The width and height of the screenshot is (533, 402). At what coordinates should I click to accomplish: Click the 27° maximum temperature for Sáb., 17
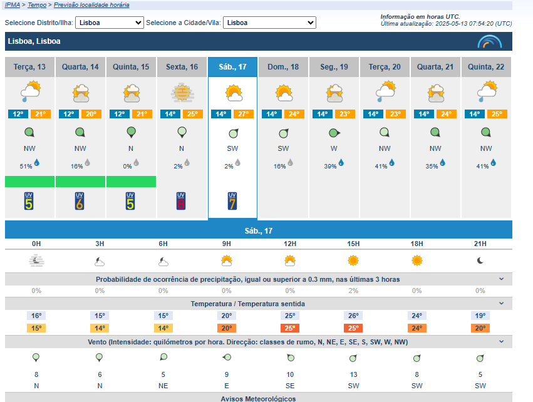pos(244,114)
